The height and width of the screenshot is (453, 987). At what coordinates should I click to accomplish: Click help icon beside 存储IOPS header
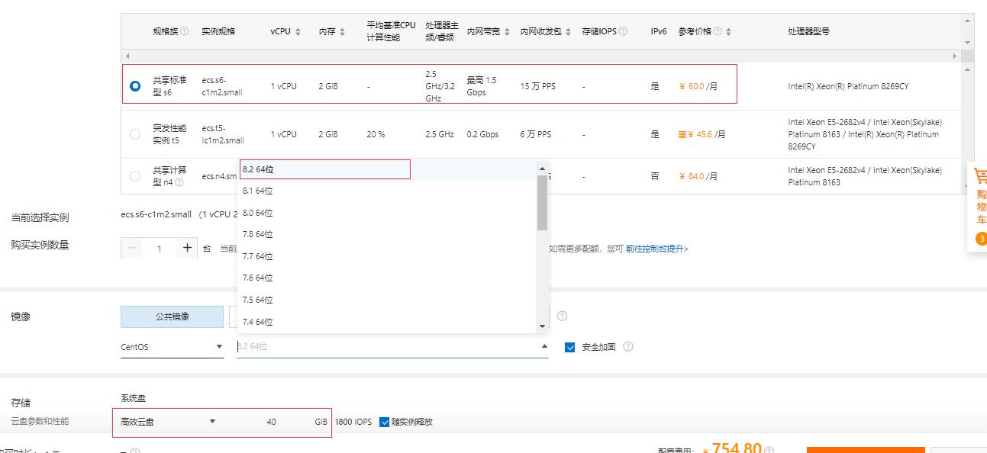[x=623, y=31]
